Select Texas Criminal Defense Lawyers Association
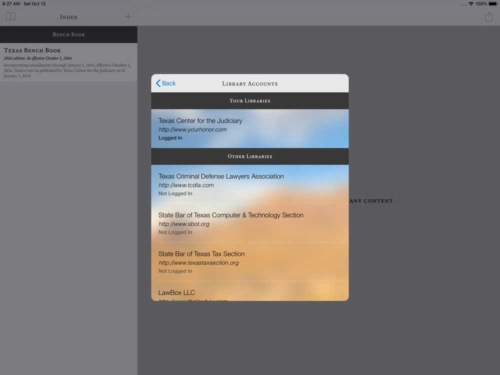This screenshot has width=500, height=375. click(x=249, y=184)
